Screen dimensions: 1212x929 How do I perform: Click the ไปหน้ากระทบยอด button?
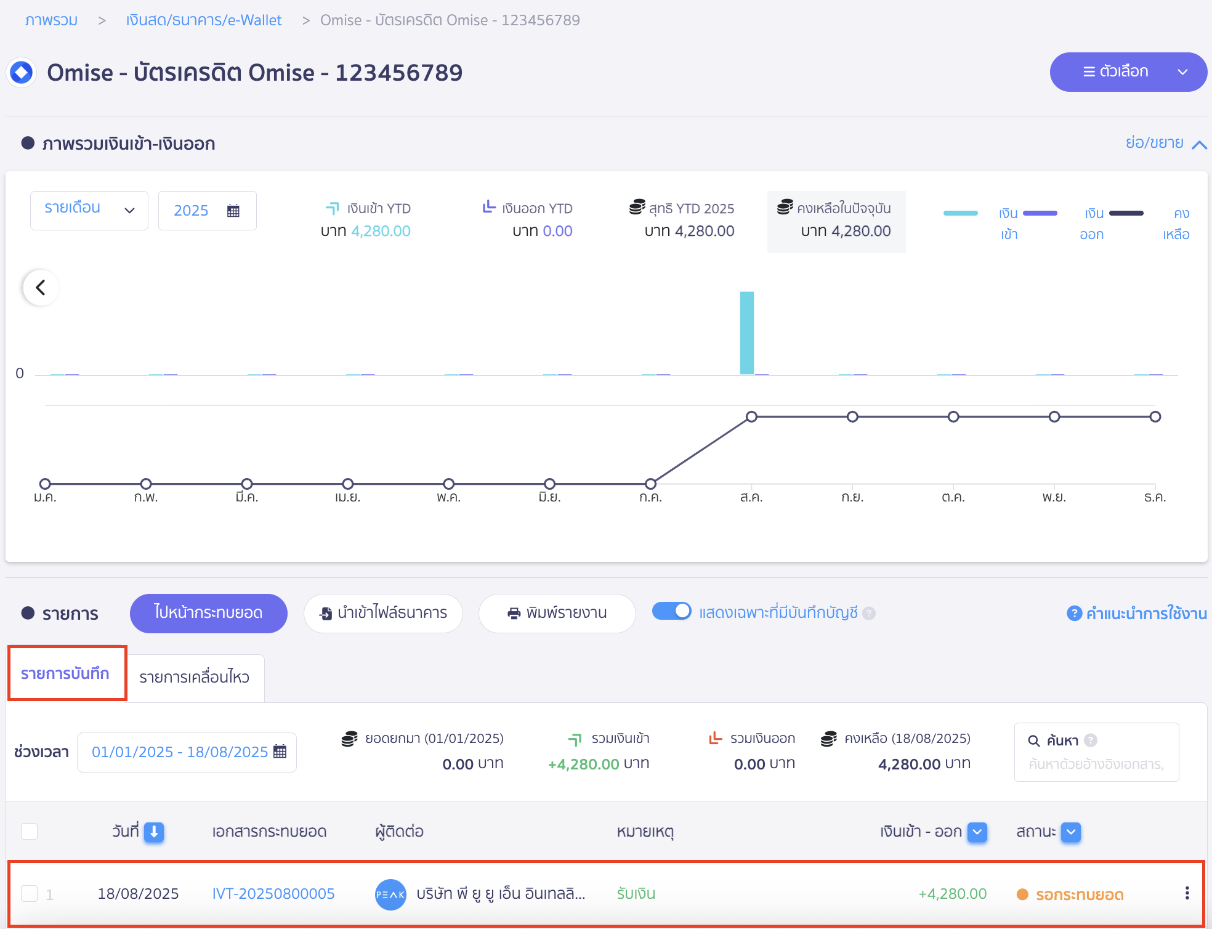tap(209, 613)
